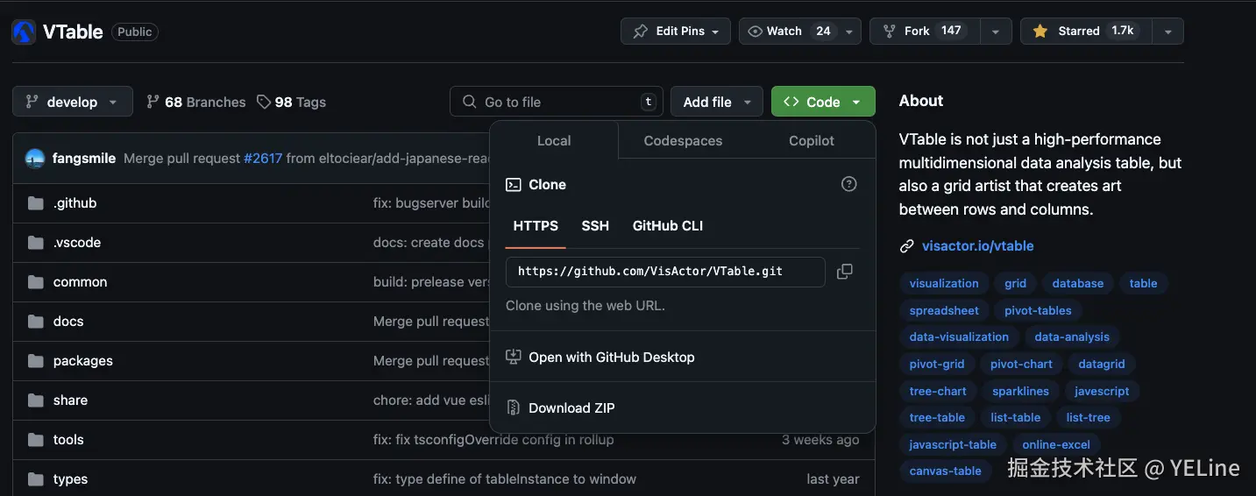Click the 68 Branches link

tap(196, 102)
